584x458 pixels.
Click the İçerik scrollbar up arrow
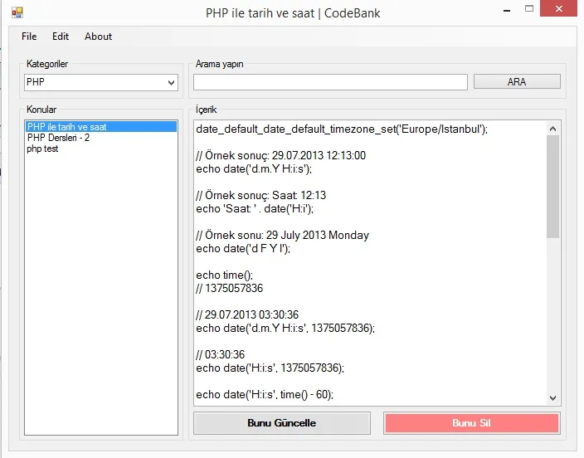coord(553,128)
